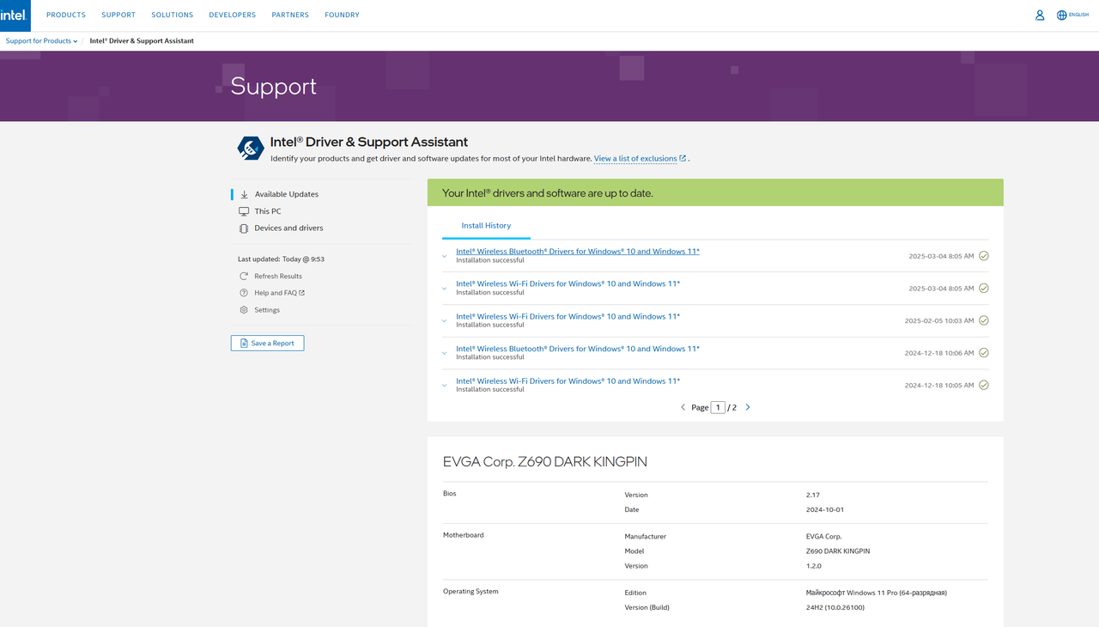Click the This PC monitor icon
The image size is (1099, 627).
[x=245, y=211]
